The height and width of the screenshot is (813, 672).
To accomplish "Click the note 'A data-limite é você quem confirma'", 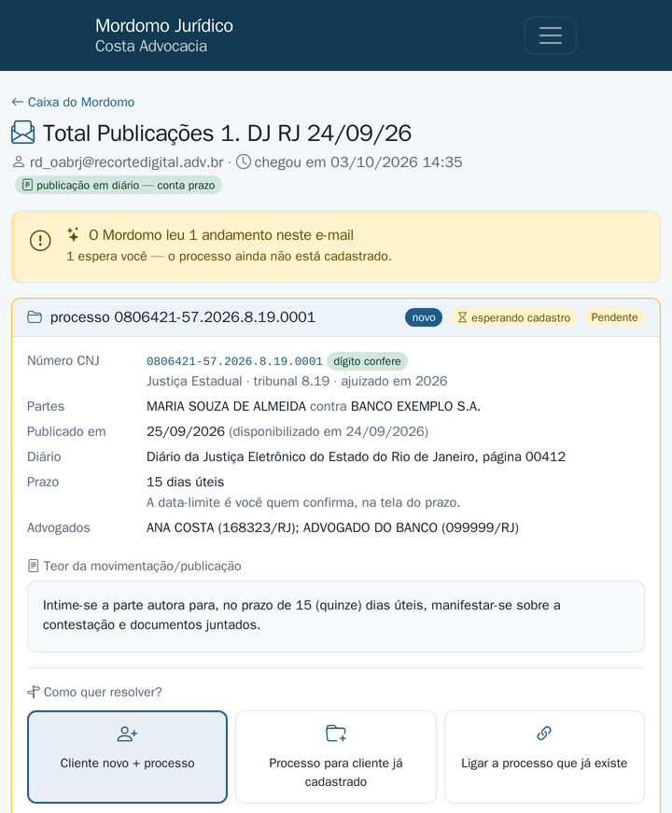I will [303, 502].
